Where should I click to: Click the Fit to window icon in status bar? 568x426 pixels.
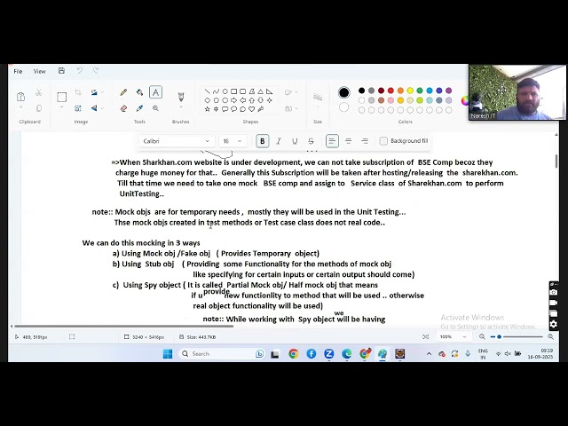point(426,337)
